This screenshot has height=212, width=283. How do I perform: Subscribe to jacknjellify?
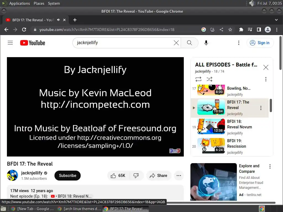(x=67, y=176)
